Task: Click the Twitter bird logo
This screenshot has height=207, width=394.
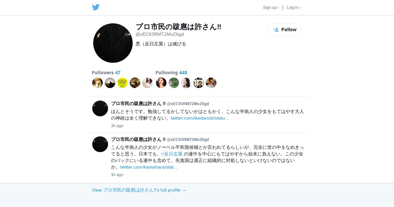Action: pyautogui.click(x=96, y=7)
